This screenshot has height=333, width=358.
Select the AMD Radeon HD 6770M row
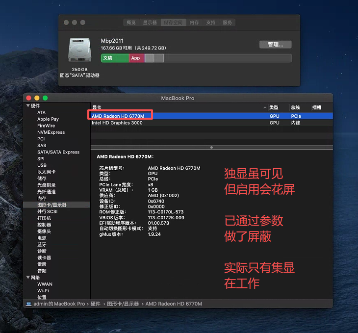(118, 116)
